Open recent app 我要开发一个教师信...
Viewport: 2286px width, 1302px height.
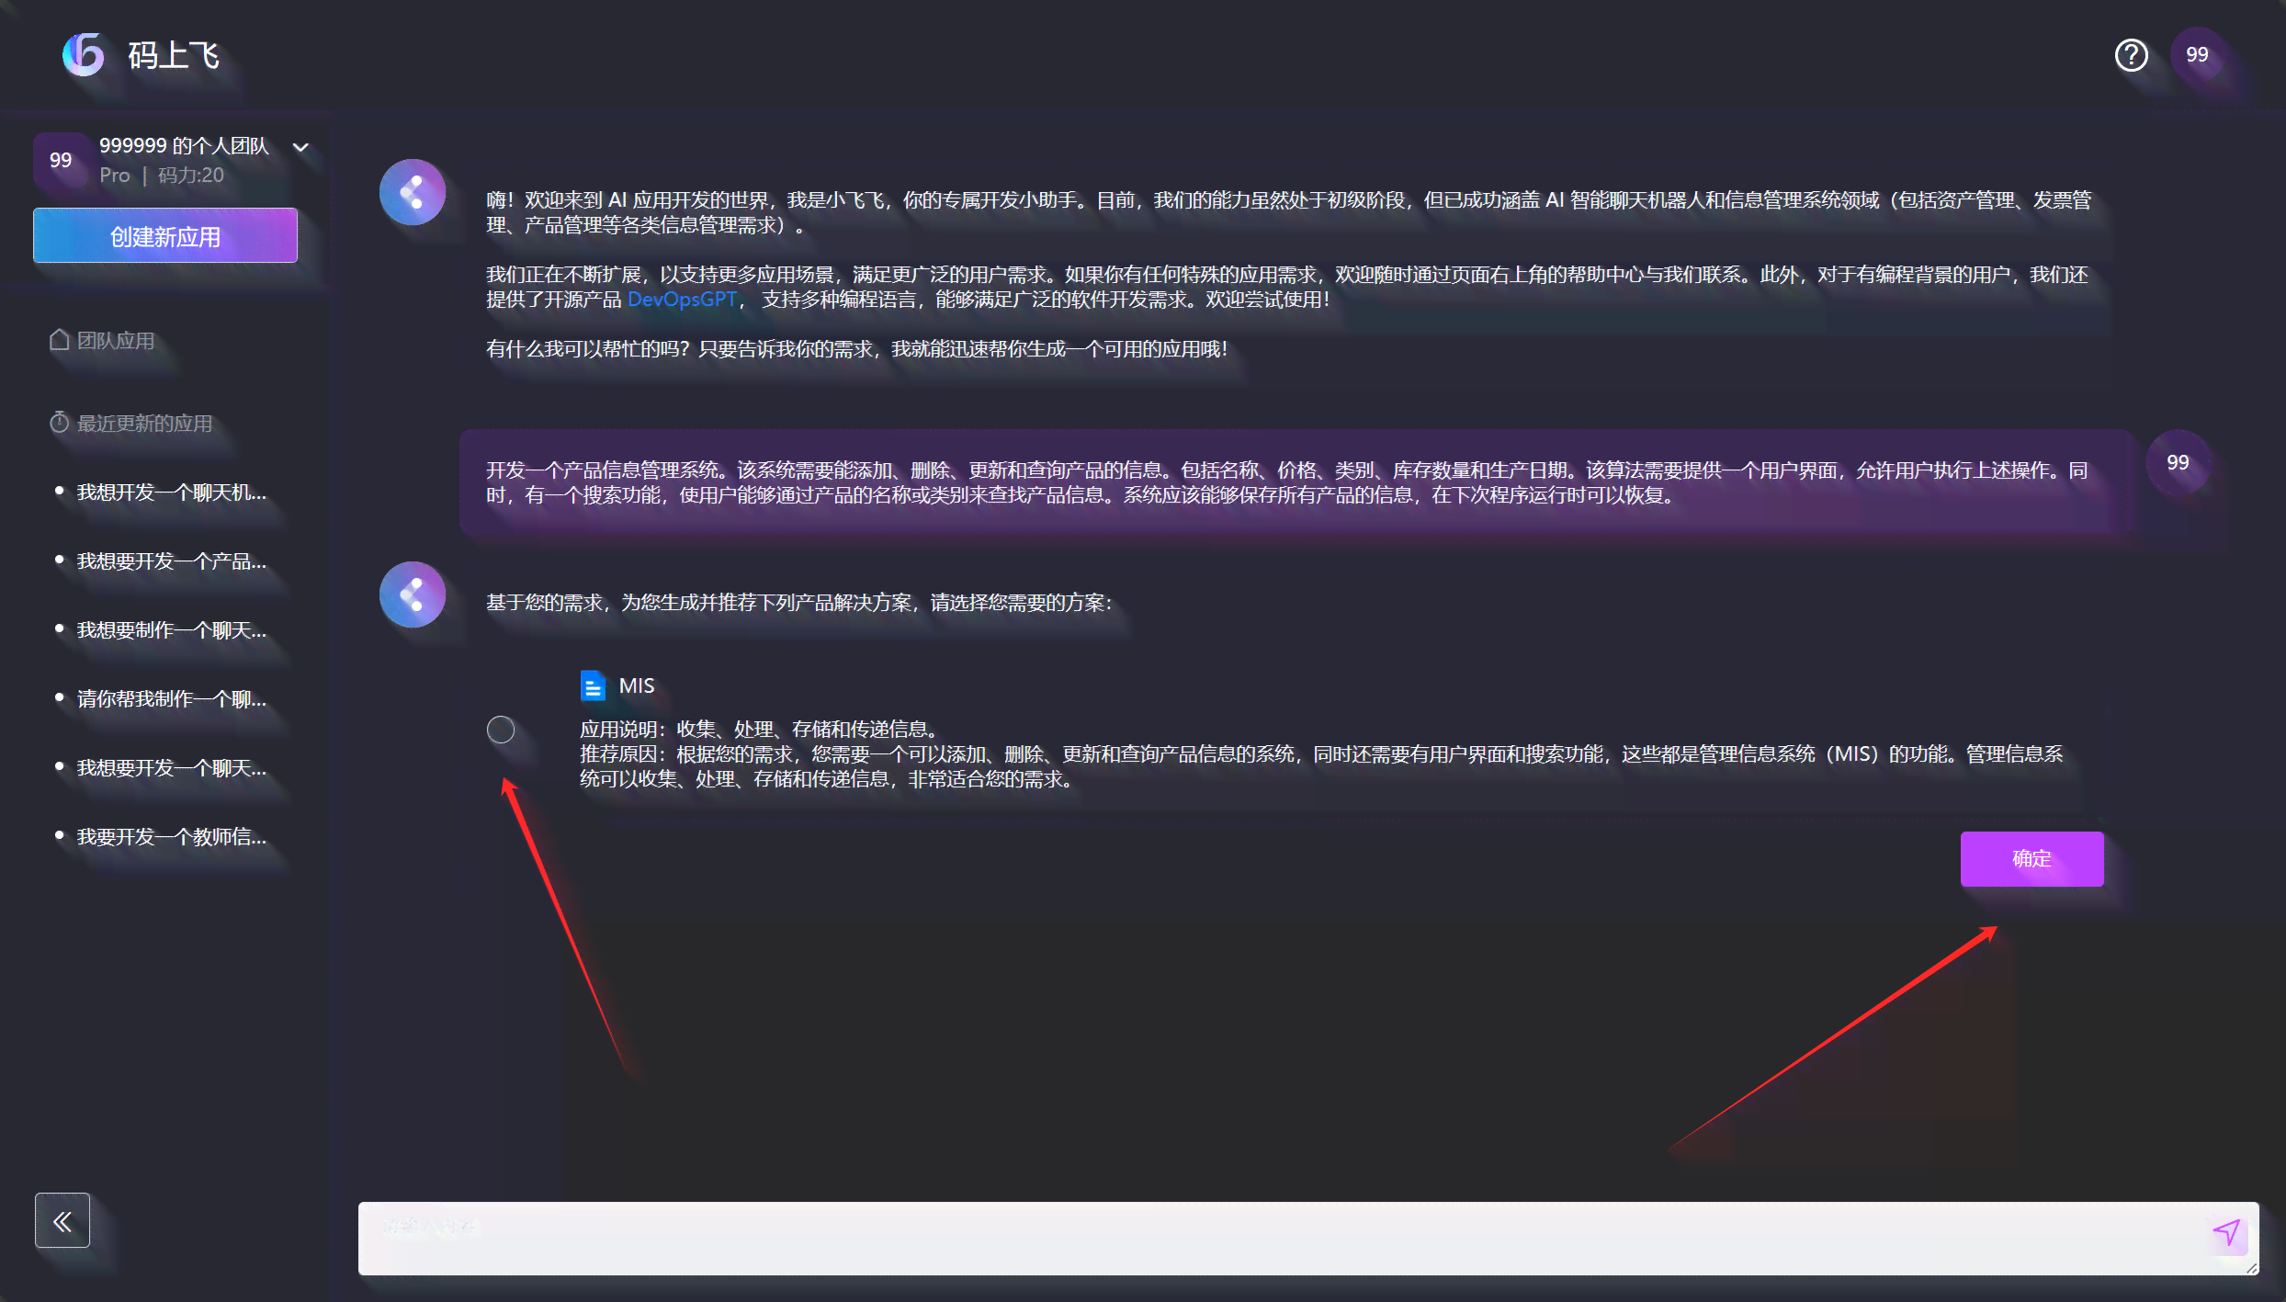pos(171,837)
